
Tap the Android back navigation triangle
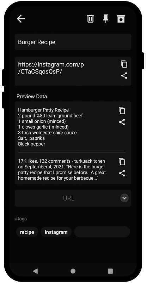36,271
